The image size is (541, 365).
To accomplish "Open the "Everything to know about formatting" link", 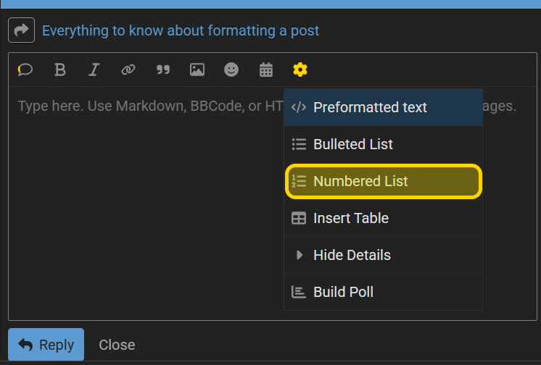I will coord(181,30).
